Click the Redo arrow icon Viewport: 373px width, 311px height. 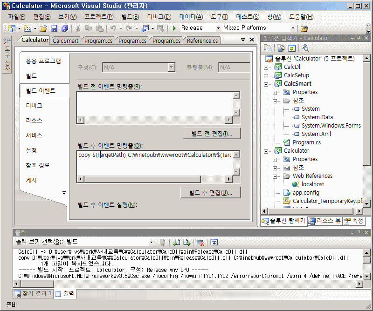129,28
